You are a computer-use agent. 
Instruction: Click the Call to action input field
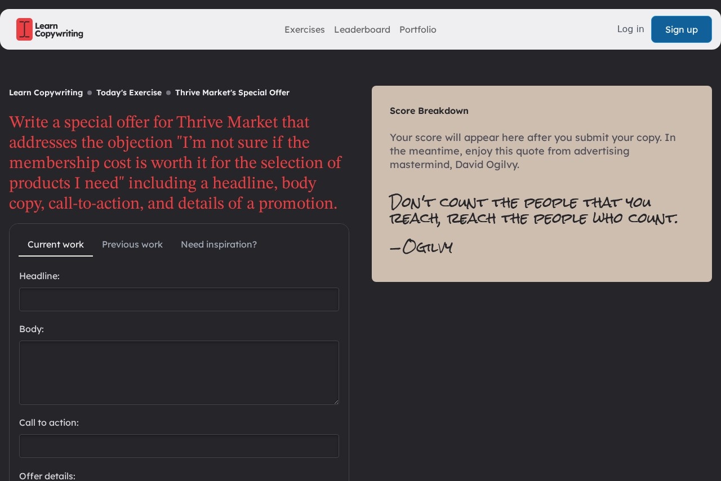[179, 446]
